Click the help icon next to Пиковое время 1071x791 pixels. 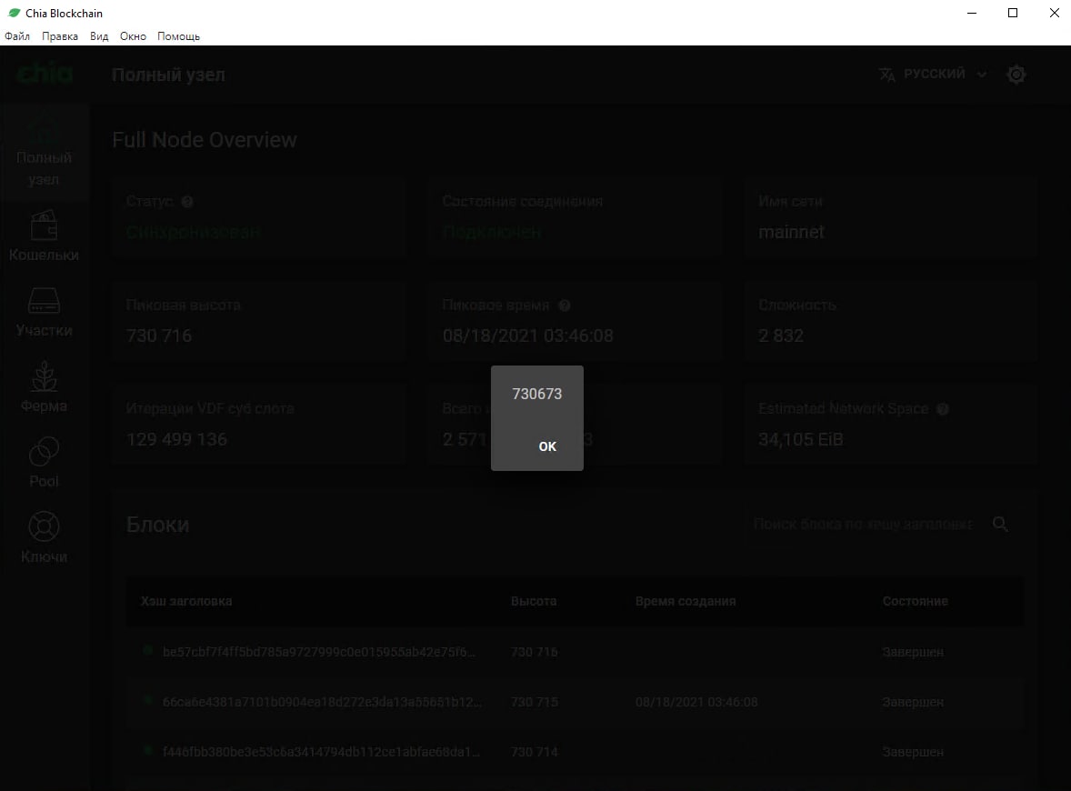point(565,305)
